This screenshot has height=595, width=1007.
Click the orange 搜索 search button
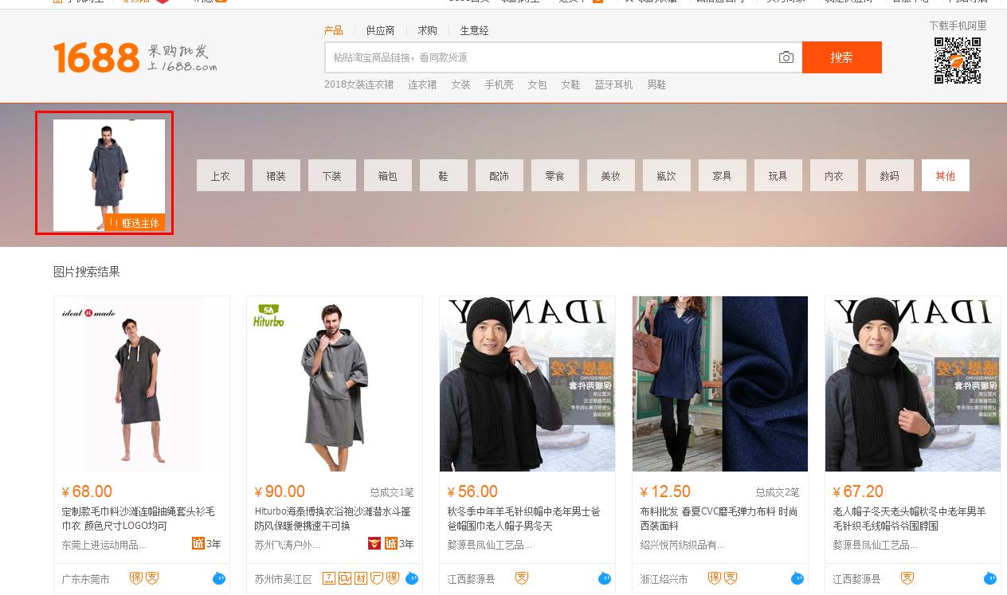(842, 57)
